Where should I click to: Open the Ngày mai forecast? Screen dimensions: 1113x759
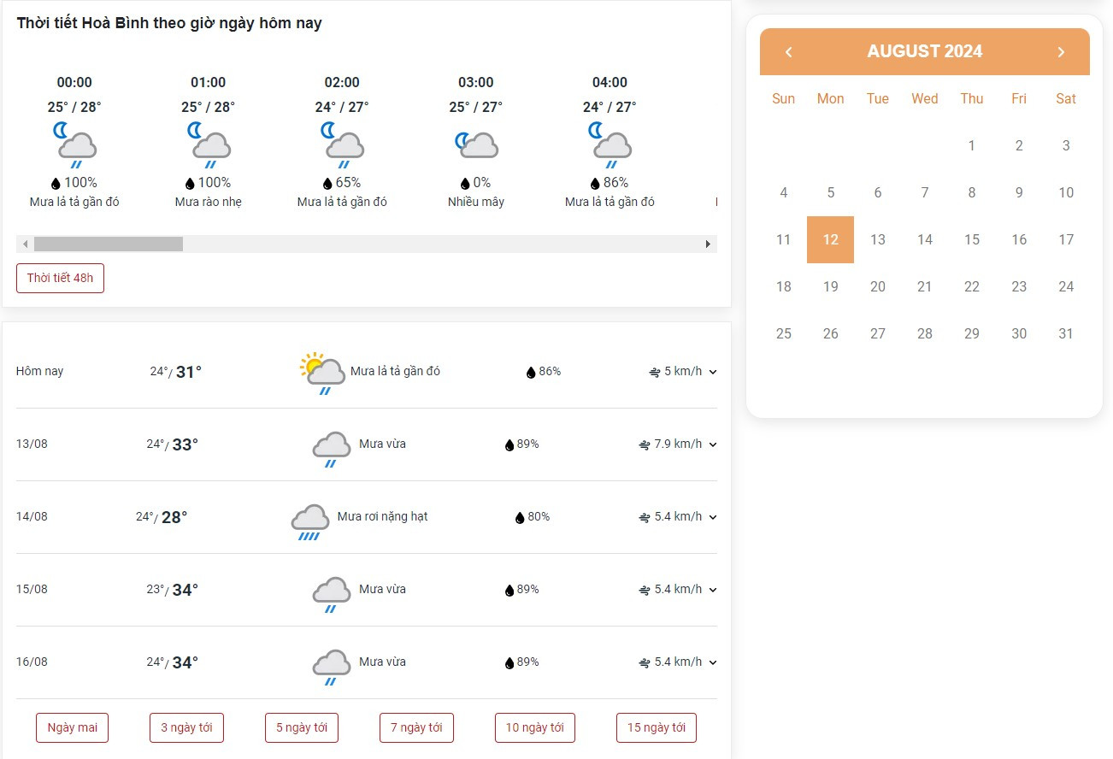point(73,727)
